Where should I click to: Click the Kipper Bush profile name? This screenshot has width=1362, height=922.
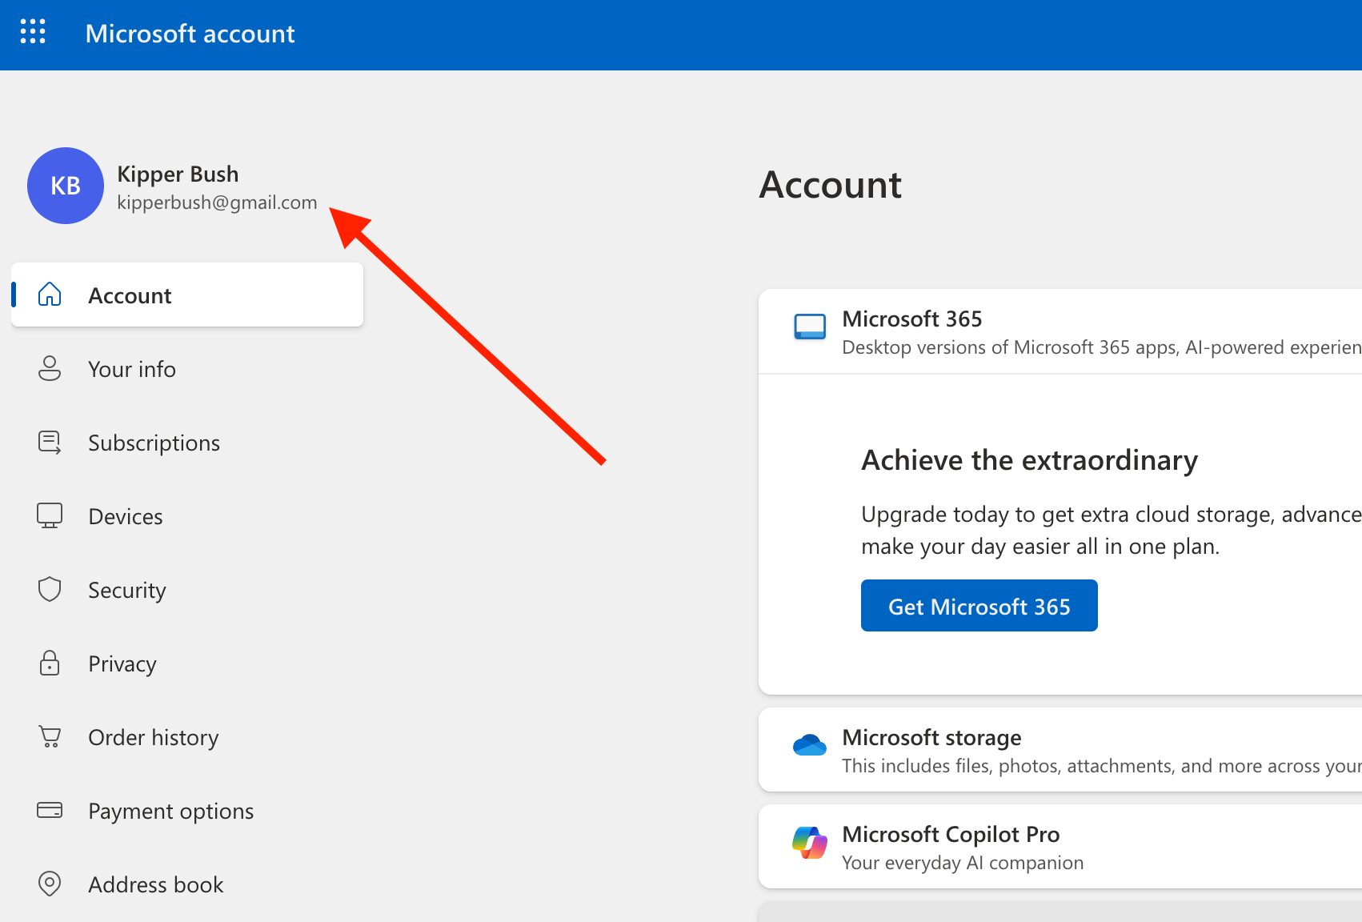(x=178, y=174)
